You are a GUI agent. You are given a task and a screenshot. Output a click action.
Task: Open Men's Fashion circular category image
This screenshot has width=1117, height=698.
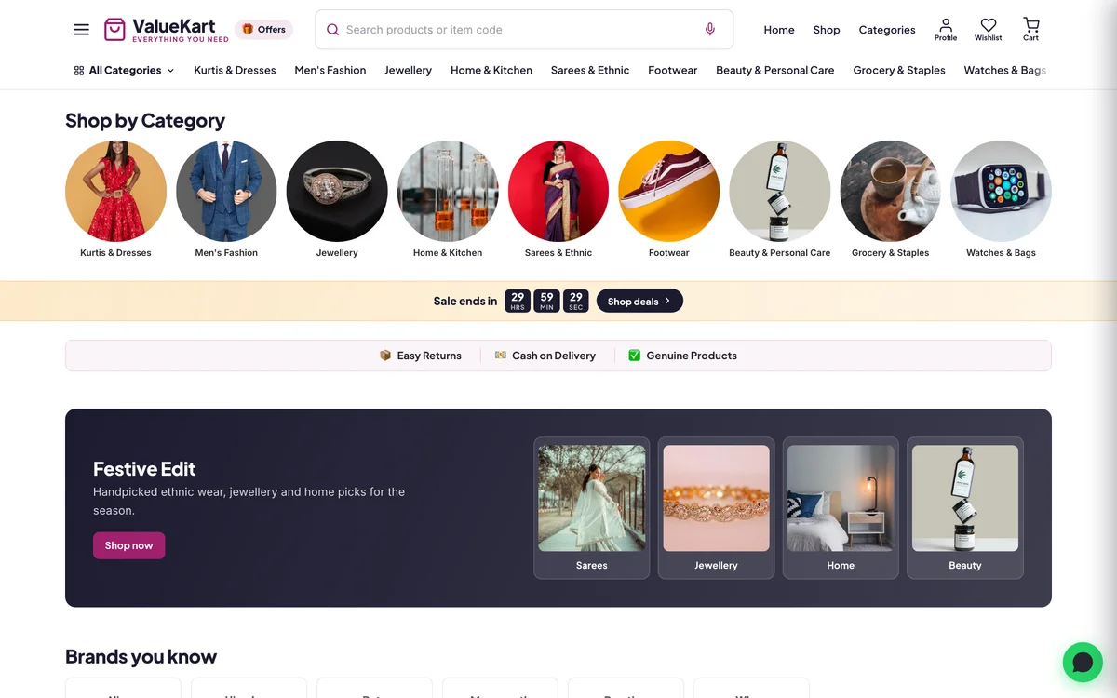click(x=226, y=191)
